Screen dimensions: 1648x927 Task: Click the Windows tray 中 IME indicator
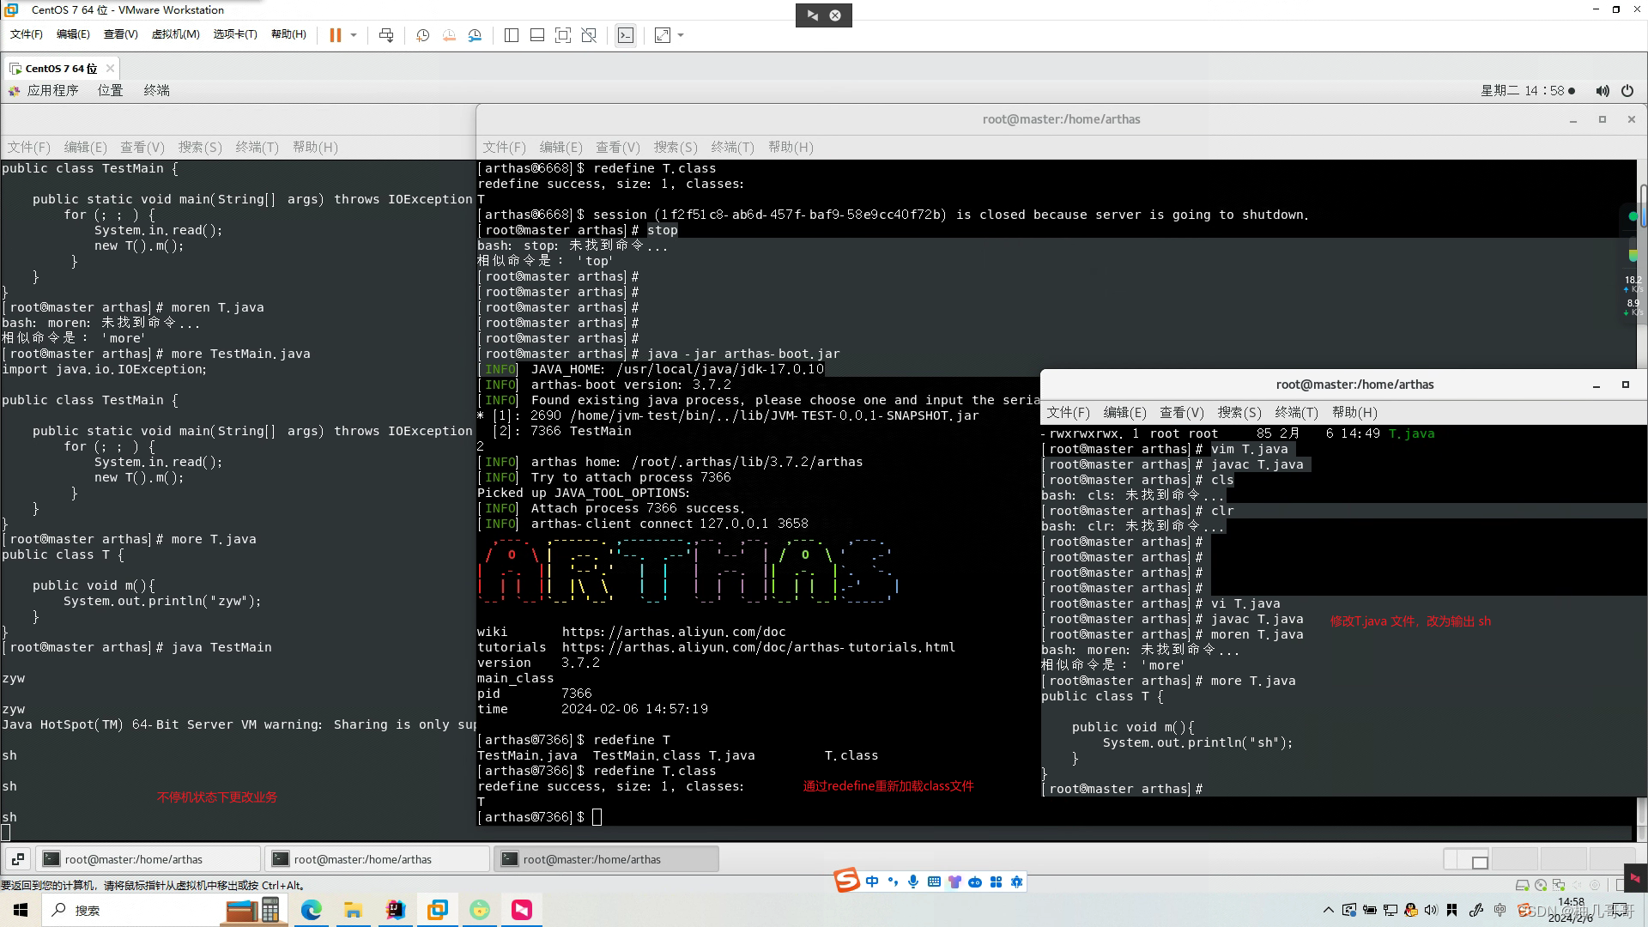(1500, 910)
